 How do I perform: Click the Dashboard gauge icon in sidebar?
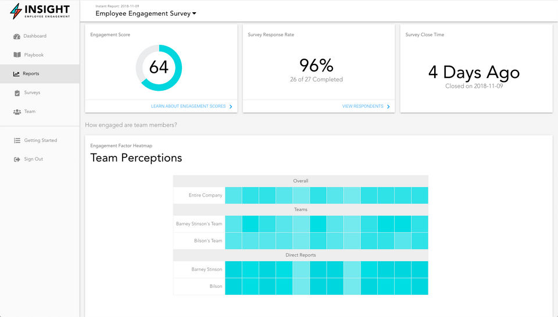pyautogui.click(x=17, y=36)
